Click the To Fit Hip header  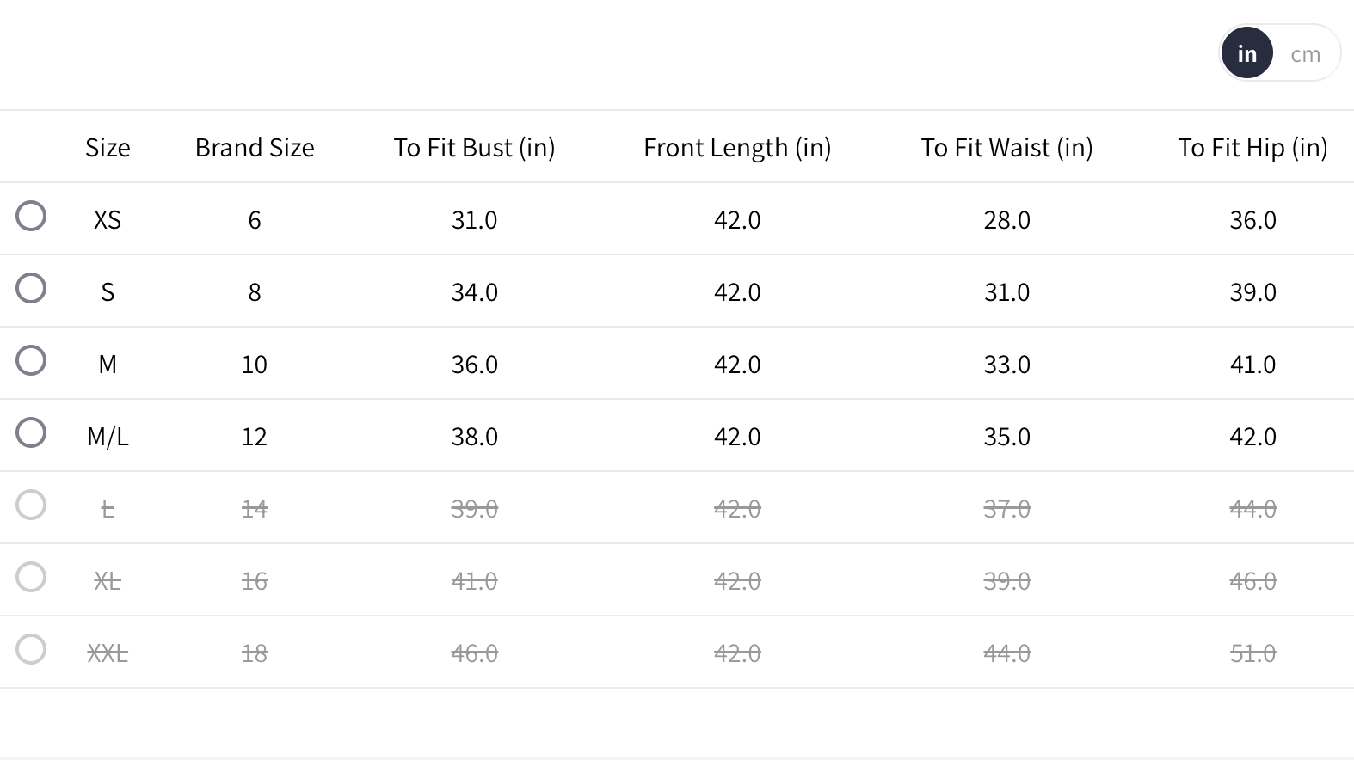click(1252, 148)
